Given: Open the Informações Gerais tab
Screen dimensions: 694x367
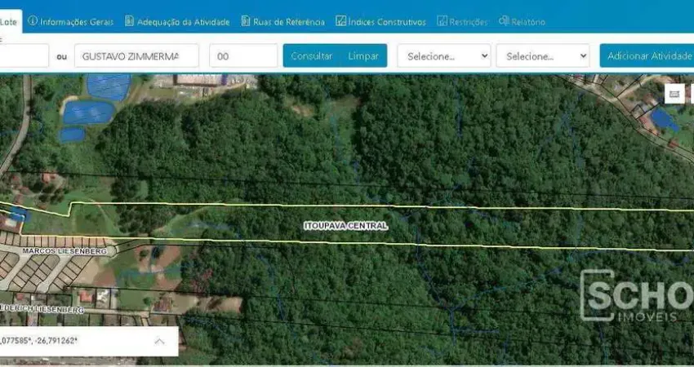Looking at the screenshot, I should pyautogui.click(x=76, y=22).
